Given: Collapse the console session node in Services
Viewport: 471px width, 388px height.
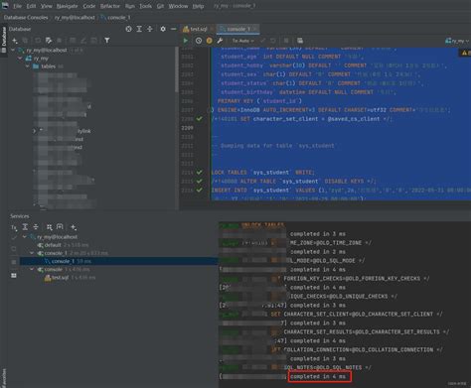Looking at the screenshot, I should [32, 269].
